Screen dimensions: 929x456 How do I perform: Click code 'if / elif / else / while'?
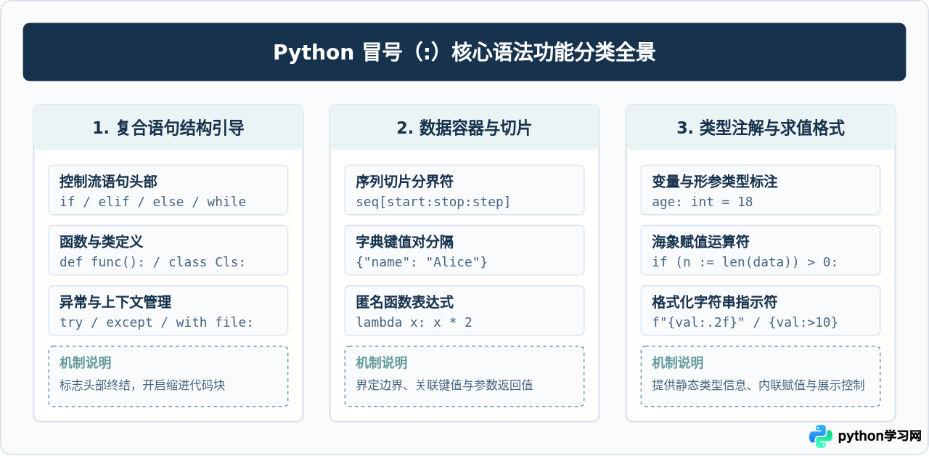pos(153,202)
